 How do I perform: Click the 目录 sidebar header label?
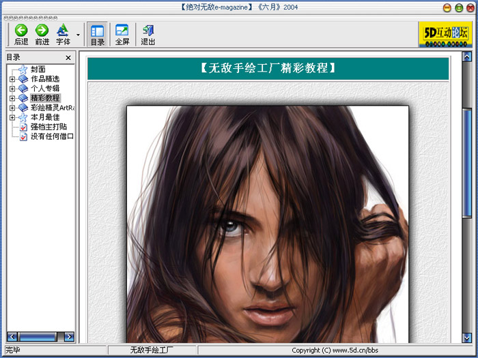click(13, 57)
